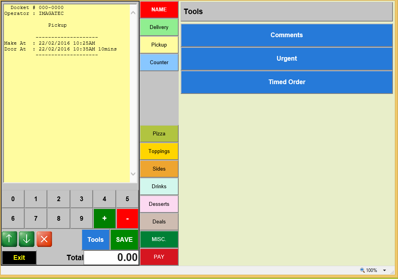Choose the Drinks category
The width and height of the screenshot is (398, 279).
click(159, 186)
